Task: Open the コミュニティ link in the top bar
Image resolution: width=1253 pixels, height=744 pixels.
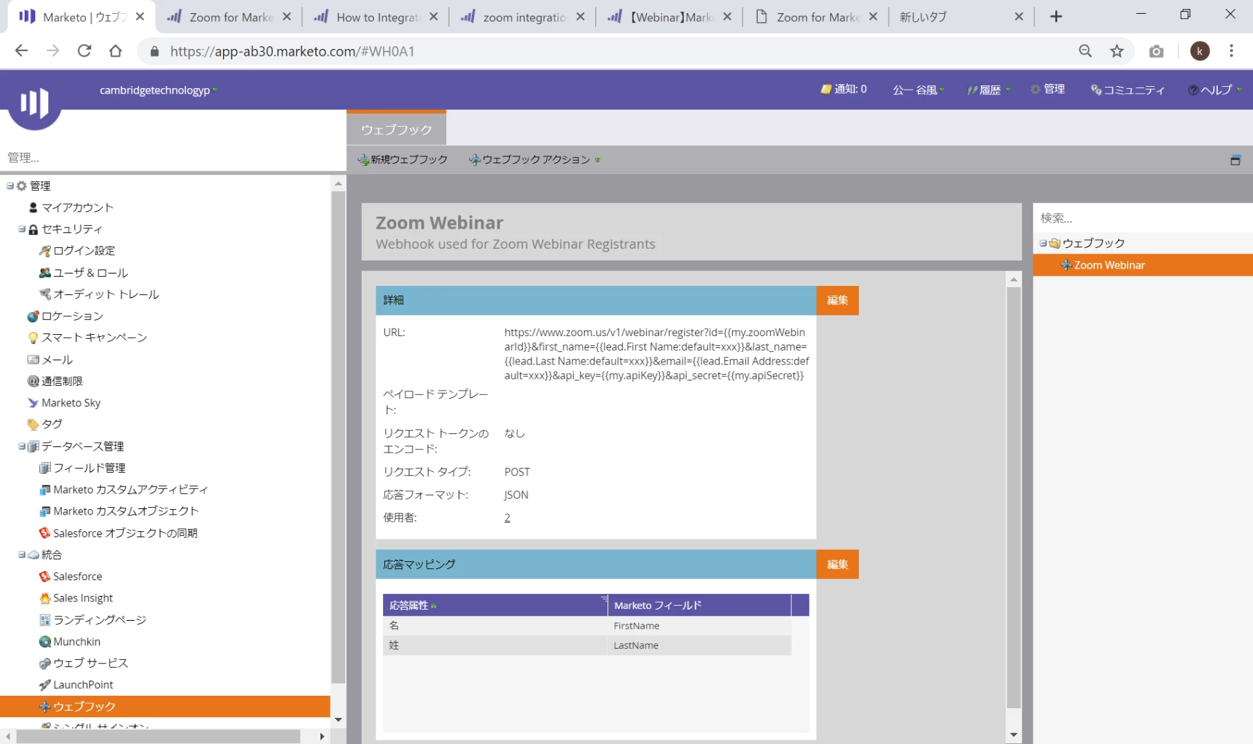Action: coord(1128,90)
